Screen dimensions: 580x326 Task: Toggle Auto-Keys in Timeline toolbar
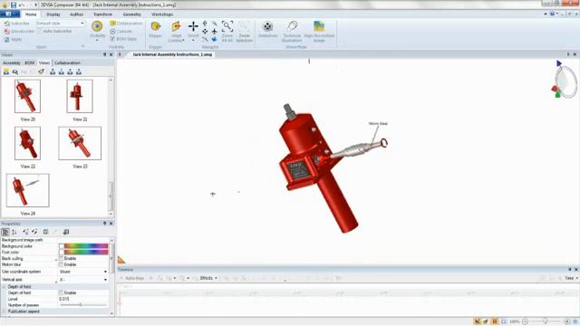[132, 278]
